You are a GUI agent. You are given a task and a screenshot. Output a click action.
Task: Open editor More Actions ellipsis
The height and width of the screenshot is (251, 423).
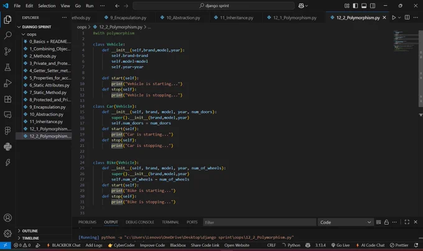point(416,17)
